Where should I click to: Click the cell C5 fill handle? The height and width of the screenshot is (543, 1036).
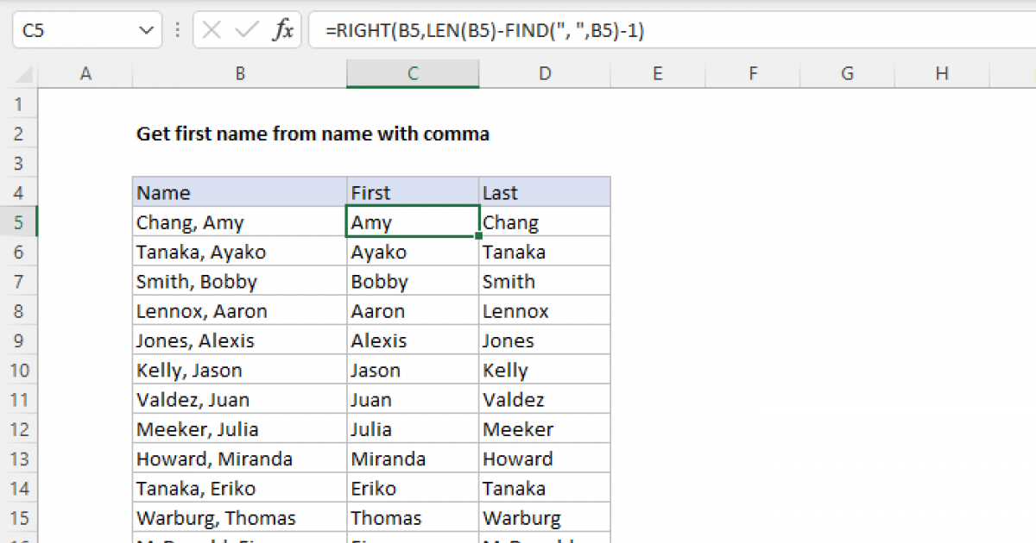pos(477,234)
